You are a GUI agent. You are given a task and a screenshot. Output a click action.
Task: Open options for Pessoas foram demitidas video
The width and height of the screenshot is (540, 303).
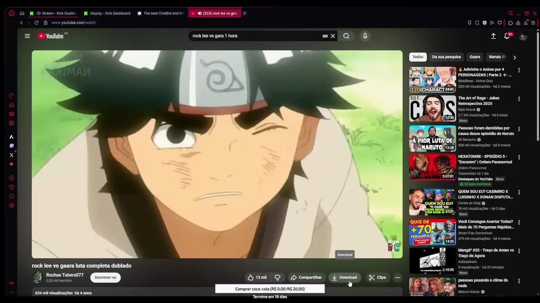(x=519, y=129)
